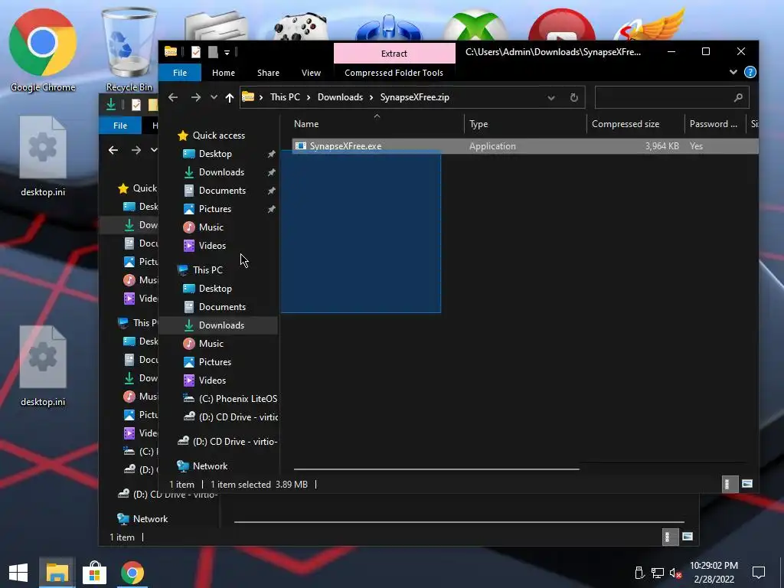
Task: Open the File tab in the front window
Action: [180, 73]
